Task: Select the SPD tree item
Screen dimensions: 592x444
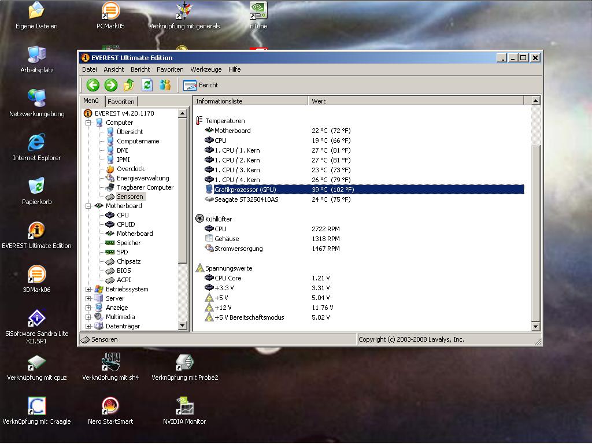Action: click(x=123, y=252)
